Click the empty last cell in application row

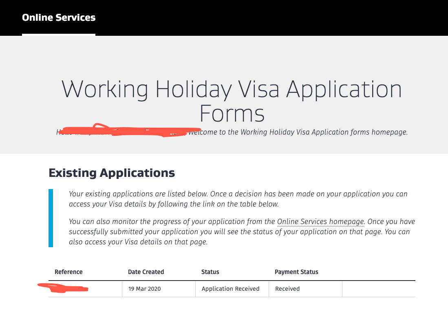point(379,289)
